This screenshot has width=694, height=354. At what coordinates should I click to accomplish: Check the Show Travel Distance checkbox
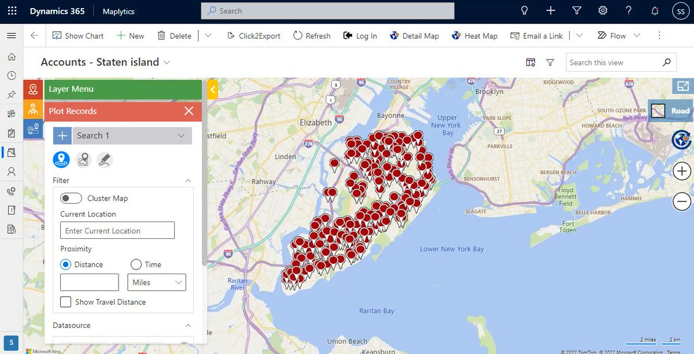[65, 301]
